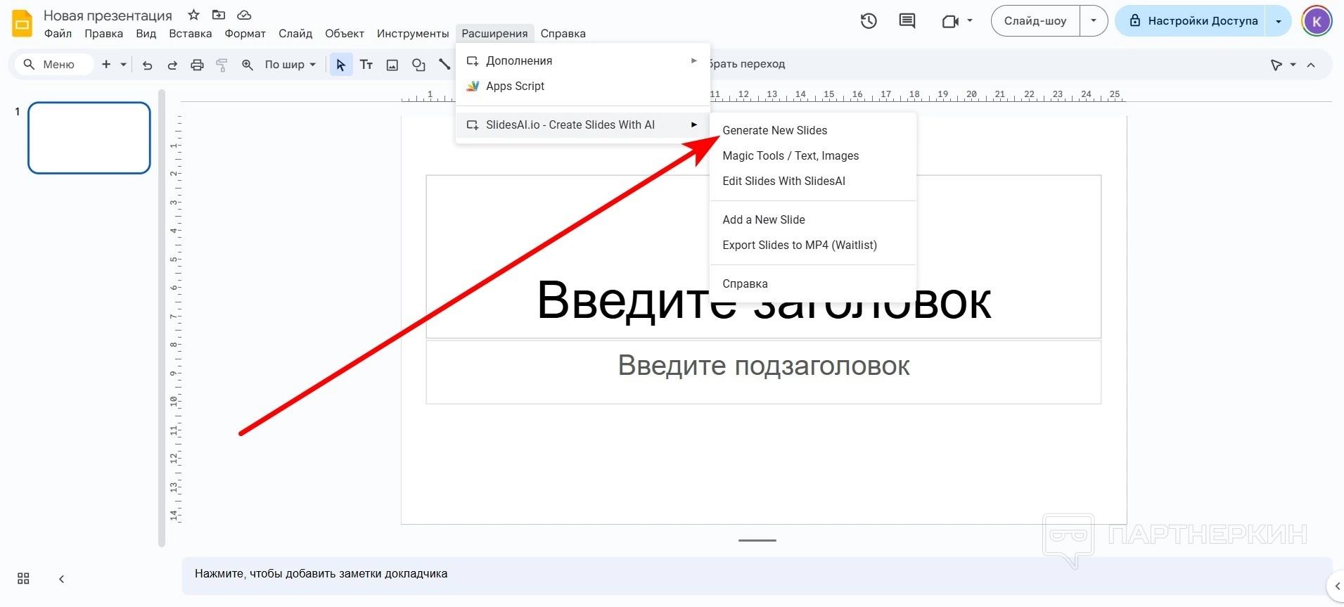Click the insert image icon
The image size is (1344, 607).
(x=392, y=65)
